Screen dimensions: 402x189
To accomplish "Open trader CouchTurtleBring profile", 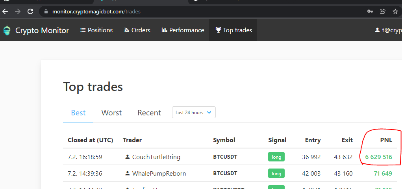I will click(x=156, y=157).
